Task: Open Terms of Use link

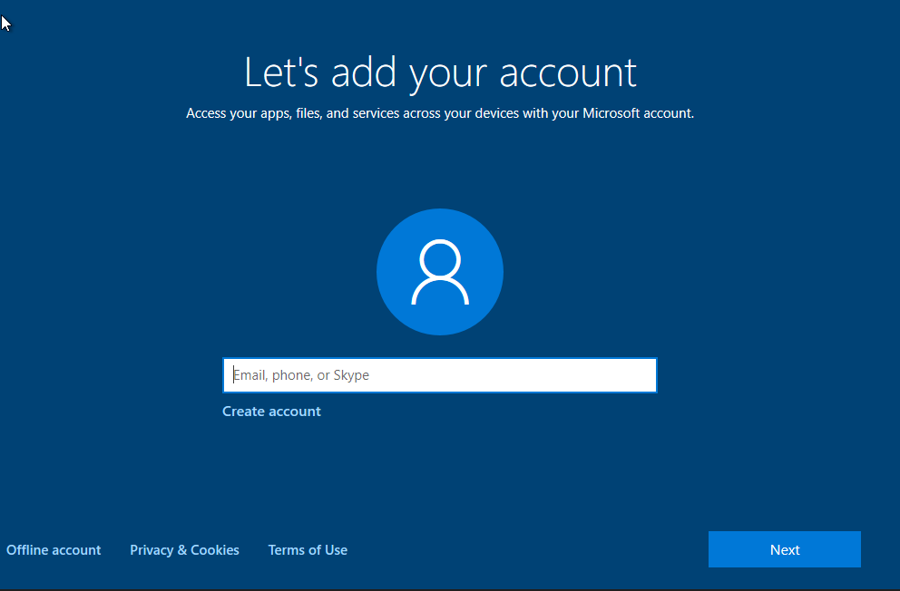Action: click(x=308, y=550)
